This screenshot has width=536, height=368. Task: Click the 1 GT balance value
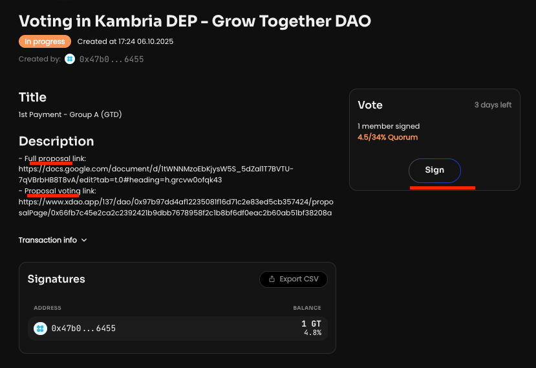(x=311, y=324)
